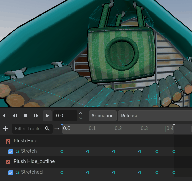Stop animation playback

click(x=26, y=116)
